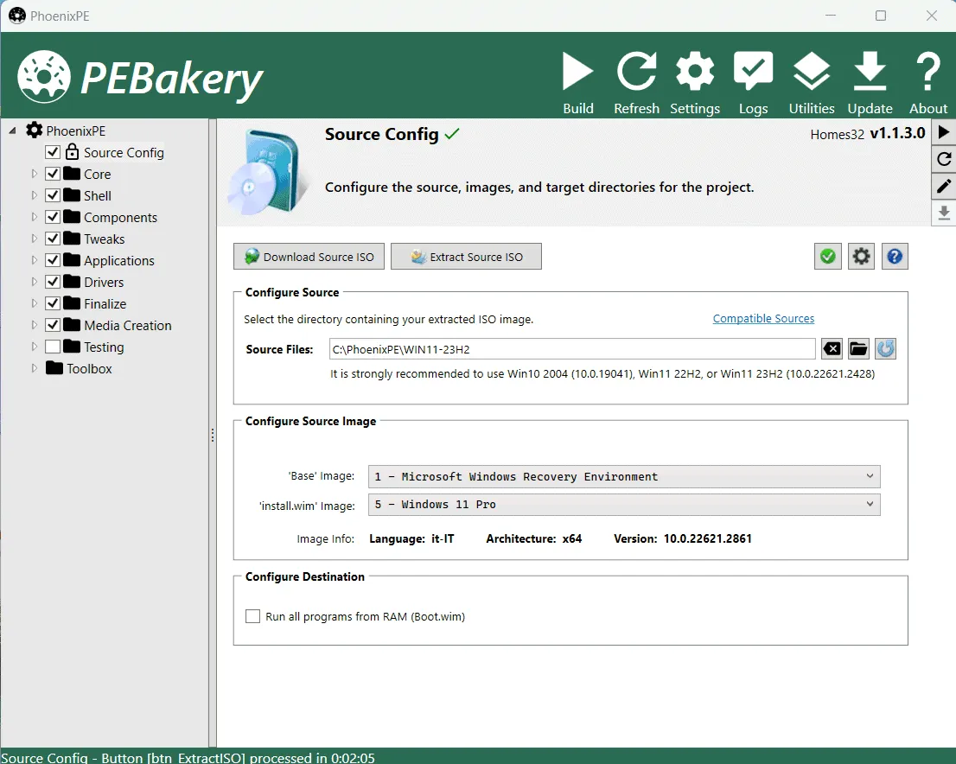Viewport: 956px width, 764px height.
Task: Select Media Creation in the tree
Action: [127, 325]
